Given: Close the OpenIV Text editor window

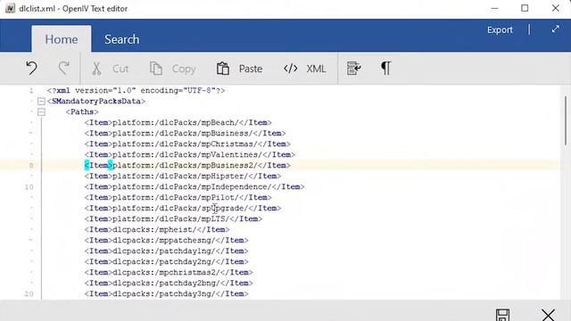Looking at the screenshot, I should [555, 8].
